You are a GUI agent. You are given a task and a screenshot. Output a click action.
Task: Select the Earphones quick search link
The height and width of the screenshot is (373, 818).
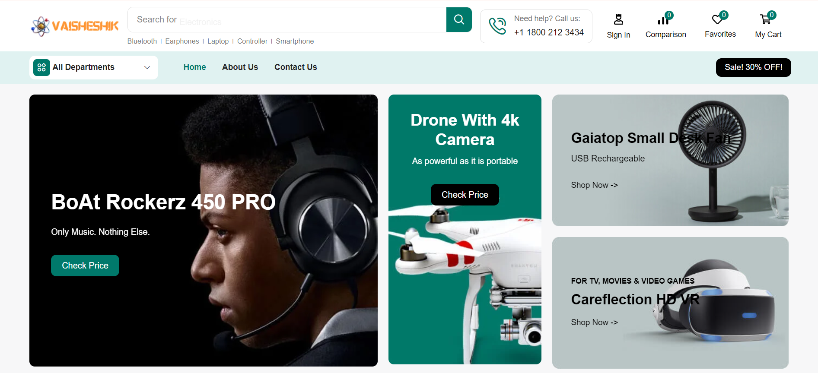[x=182, y=41]
